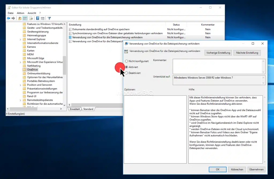Select 'Optionen für das Herunterfahren' tree item

point(45,77)
